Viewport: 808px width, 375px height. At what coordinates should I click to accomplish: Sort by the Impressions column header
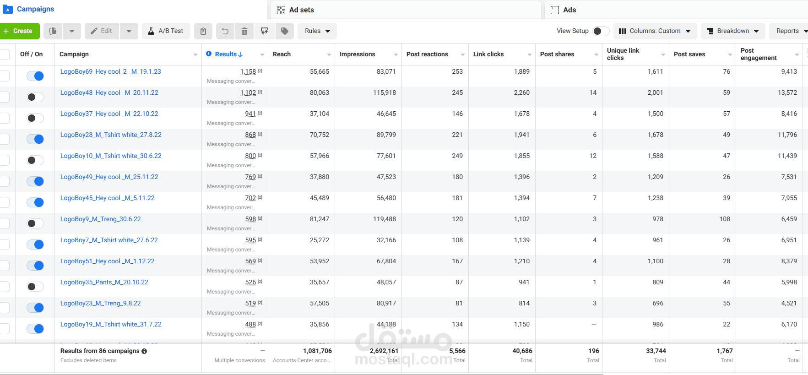click(x=357, y=54)
